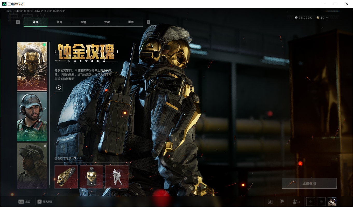Open the player avatar in bottom bar
Image resolution: width=353 pixels, height=207 pixels.
coord(332,202)
